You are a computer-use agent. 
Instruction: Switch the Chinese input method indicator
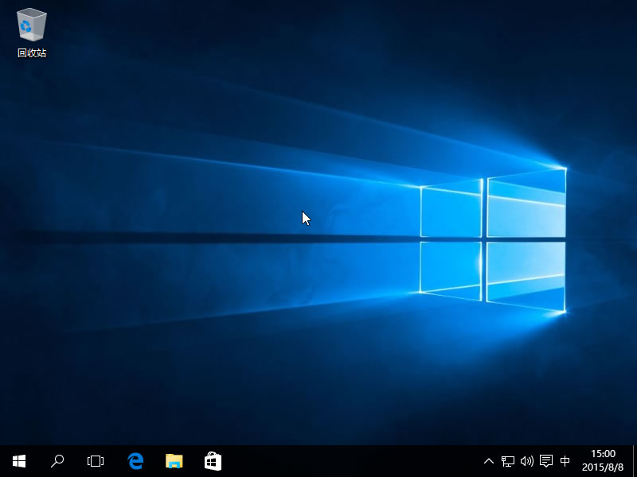(565, 461)
